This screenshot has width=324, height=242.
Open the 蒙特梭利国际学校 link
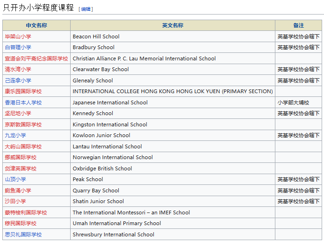point(26,213)
